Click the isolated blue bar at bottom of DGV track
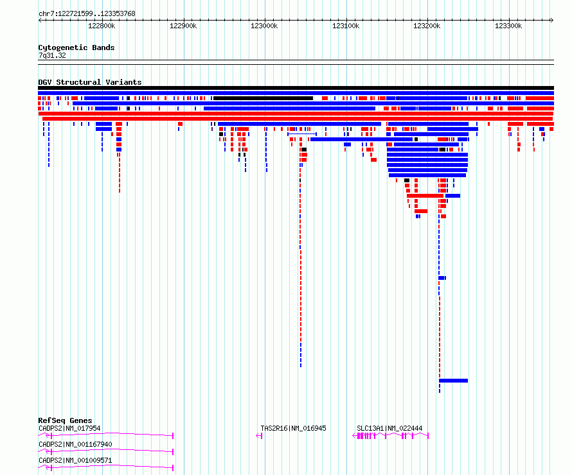 [x=454, y=381]
